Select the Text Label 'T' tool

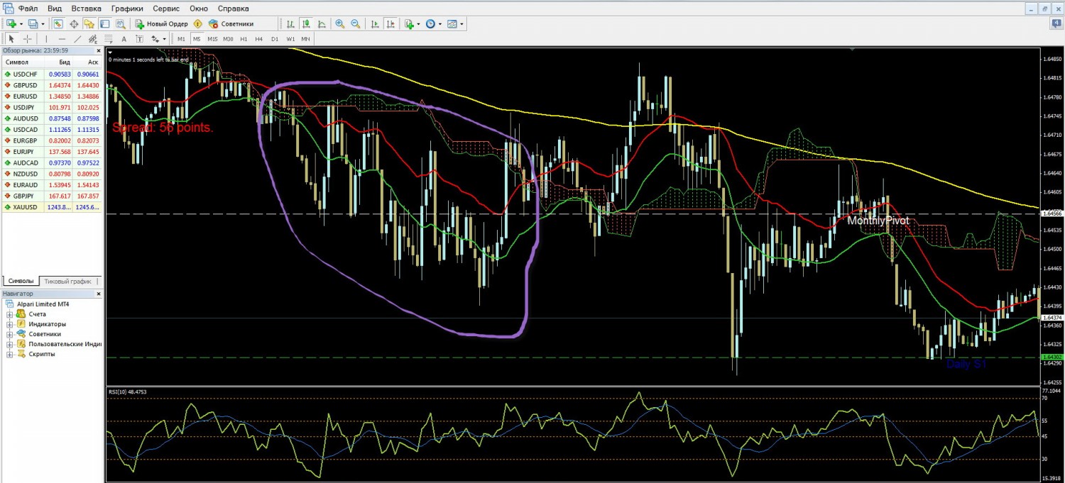[x=139, y=38]
